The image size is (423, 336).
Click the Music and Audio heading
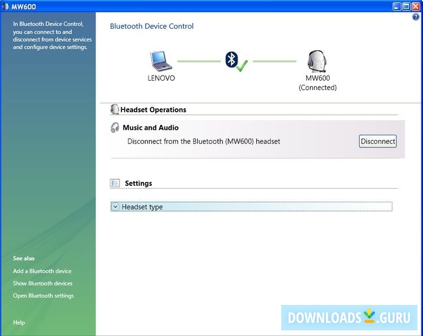click(x=151, y=128)
